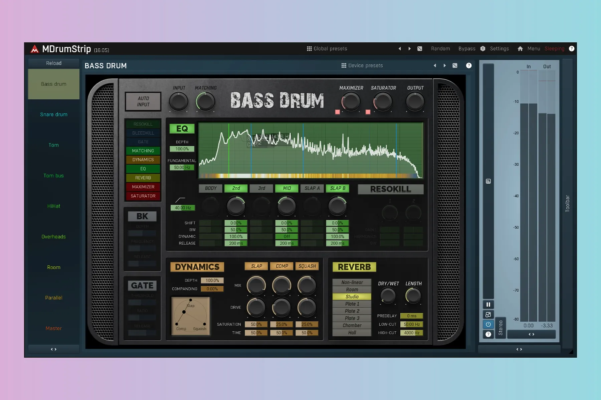
Task: Select the Snare drum device tab
Action: [x=54, y=114]
